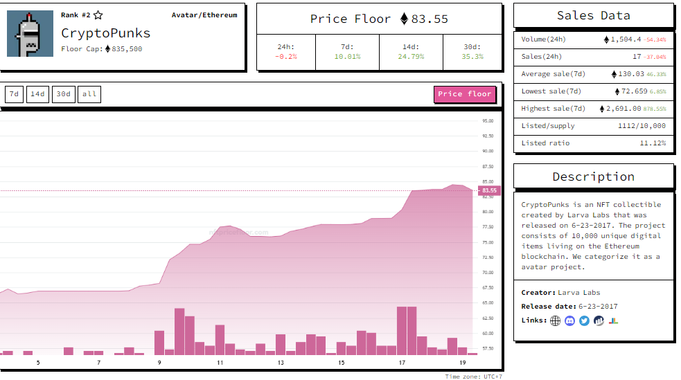Click the Rank #2 label
Image resolution: width=681 pixels, height=380 pixels.
pyautogui.click(x=76, y=15)
